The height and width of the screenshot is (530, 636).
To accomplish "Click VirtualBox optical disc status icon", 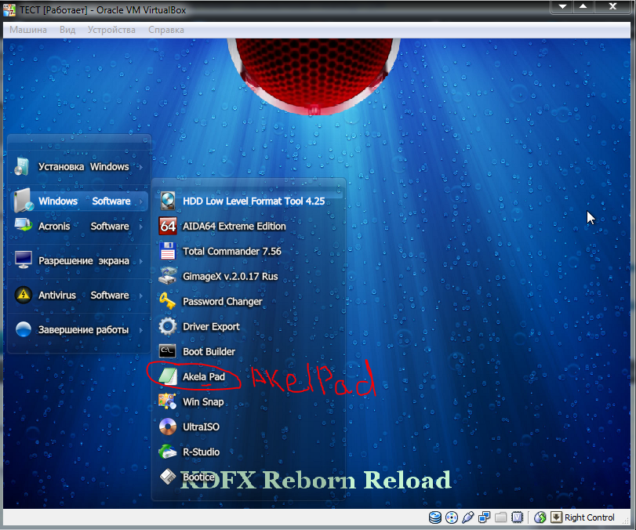I will [x=452, y=517].
